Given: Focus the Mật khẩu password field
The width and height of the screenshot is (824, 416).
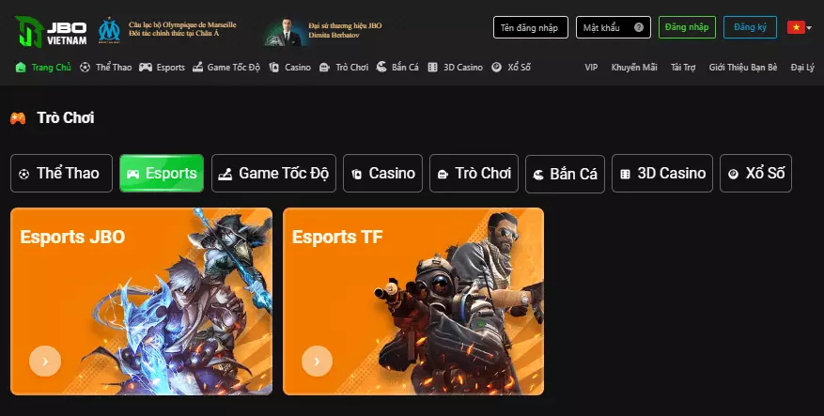Looking at the screenshot, I should (x=614, y=27).
